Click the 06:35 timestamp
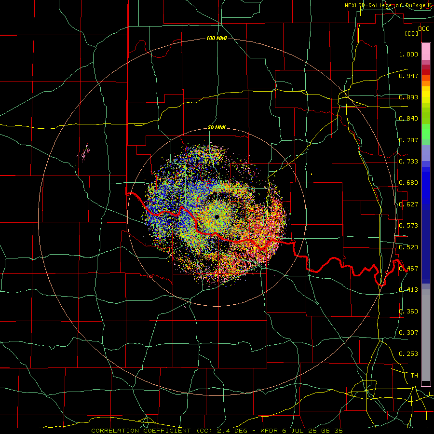This screenshot has height=434, width=434. pos(332,431)
